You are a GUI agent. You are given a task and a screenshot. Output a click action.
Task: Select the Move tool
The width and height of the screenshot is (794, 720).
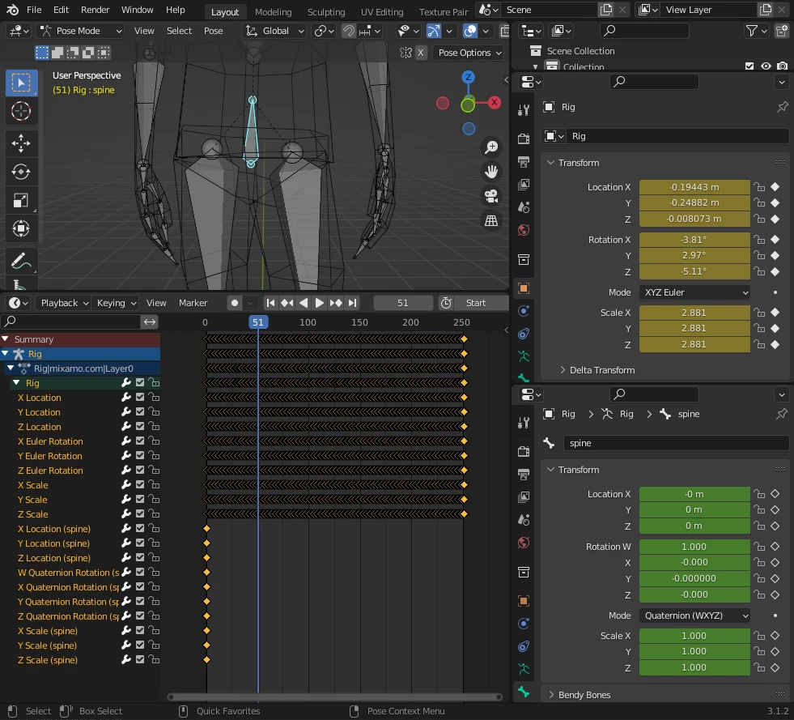(21, 143)
